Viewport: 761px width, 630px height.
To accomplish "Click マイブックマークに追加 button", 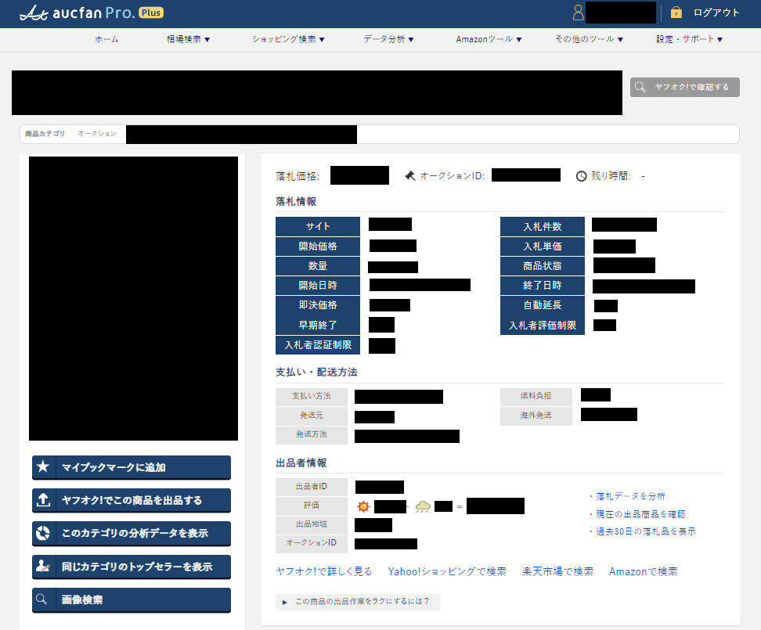I will coord(132,467).
